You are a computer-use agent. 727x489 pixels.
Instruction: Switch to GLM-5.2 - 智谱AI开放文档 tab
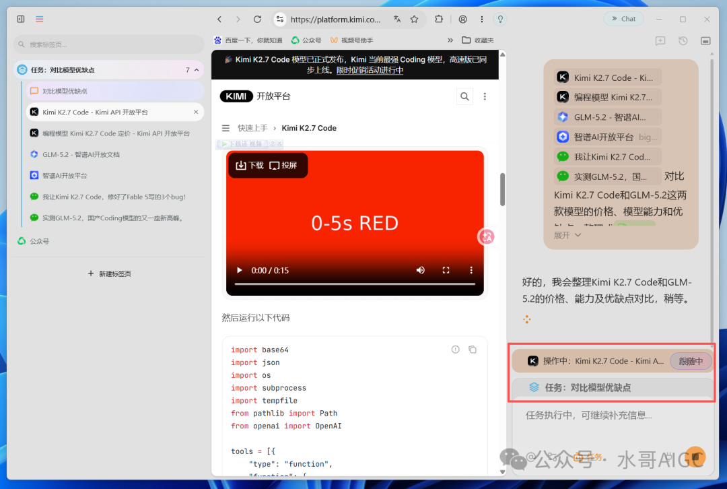click(x=116, y=154)
